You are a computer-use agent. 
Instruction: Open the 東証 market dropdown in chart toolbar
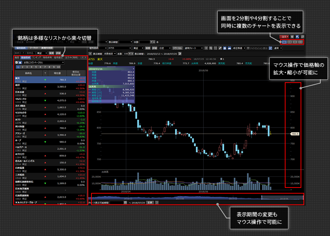[138, 48]
